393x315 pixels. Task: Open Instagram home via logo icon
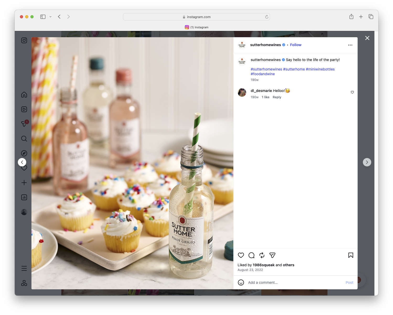pyautogui.click(x=24, y=40)
